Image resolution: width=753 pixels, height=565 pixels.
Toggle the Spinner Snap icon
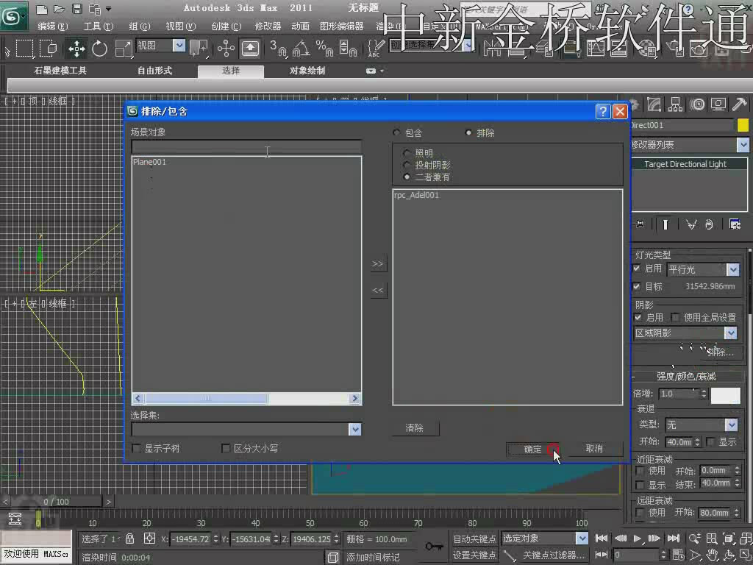(x=347, y=48)
